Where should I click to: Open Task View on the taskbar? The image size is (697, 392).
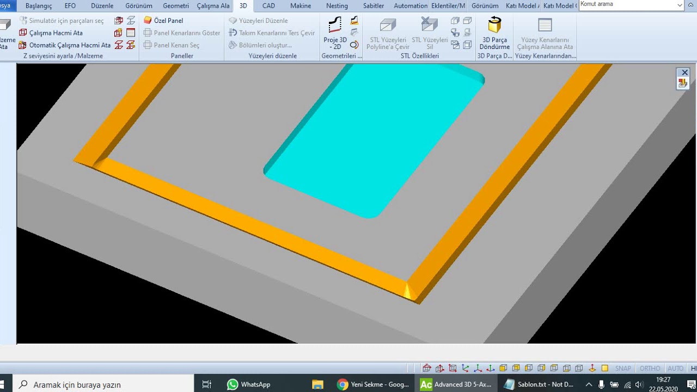click(206, 384)
